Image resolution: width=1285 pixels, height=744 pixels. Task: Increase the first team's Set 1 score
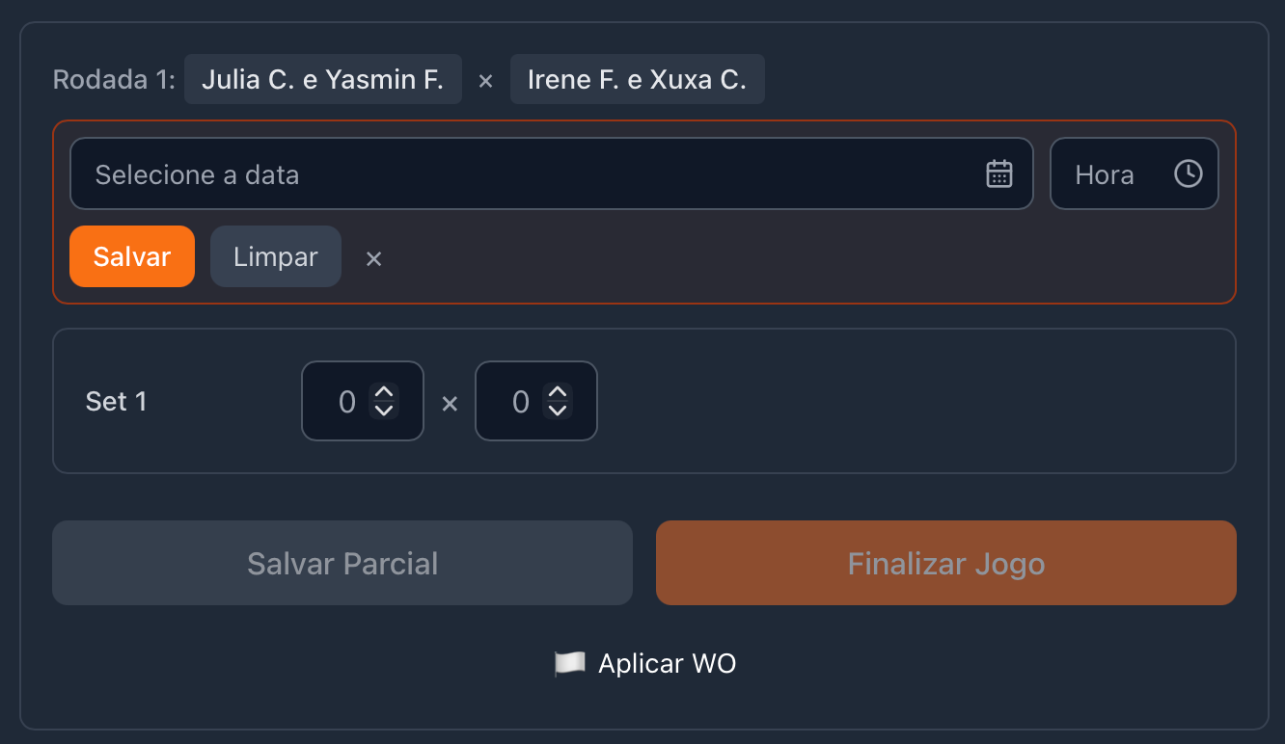[x=384, y=392]
